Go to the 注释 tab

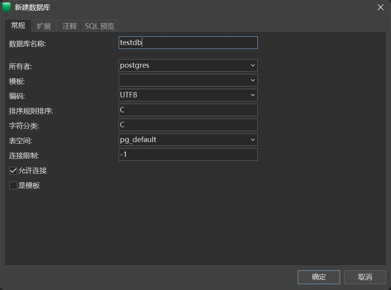(70, 26)
